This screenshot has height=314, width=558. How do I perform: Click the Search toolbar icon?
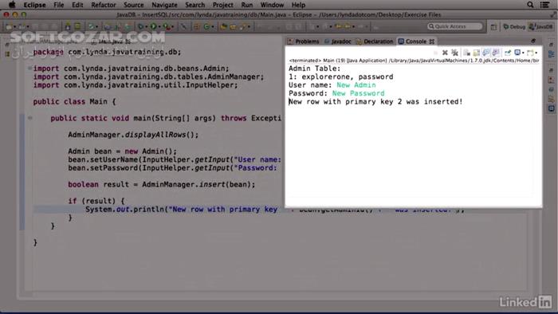click(242, 26)
